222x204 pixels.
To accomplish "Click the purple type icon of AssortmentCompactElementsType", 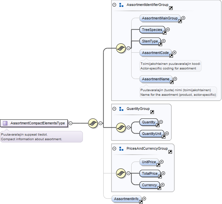I will click(5, 123).
